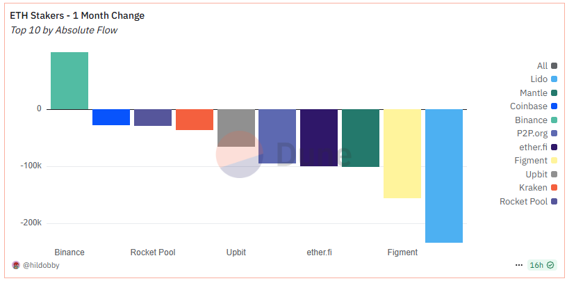Toggle the Coinbase legend entry
Image resolution: width=567 pixels, height=281 pixels.
pyautogui.click(x=534, y=106)
